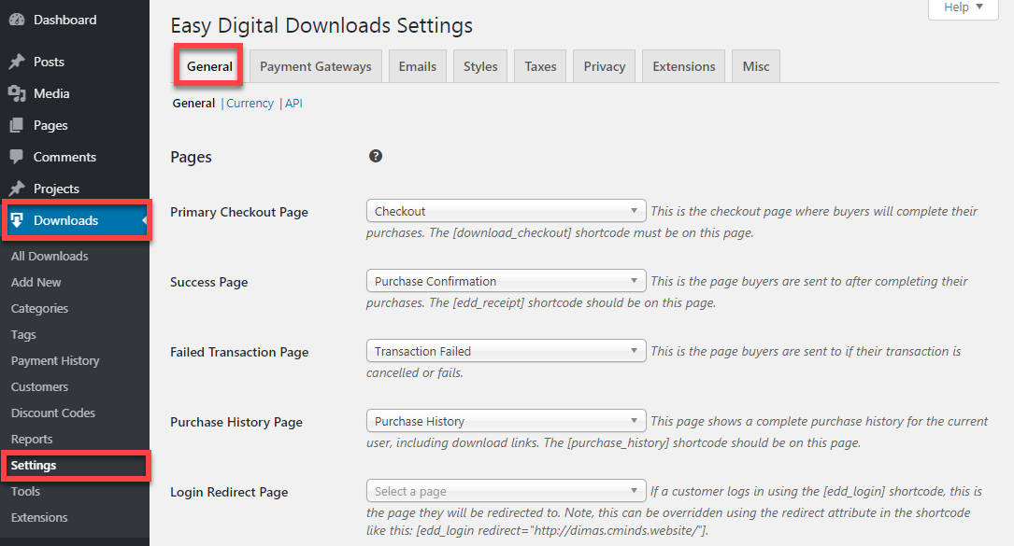
Task: Expand the Help panel
Action: click(964, 7)
